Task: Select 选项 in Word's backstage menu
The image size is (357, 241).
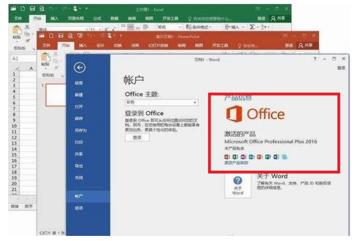Action: (x=79, y=208)
